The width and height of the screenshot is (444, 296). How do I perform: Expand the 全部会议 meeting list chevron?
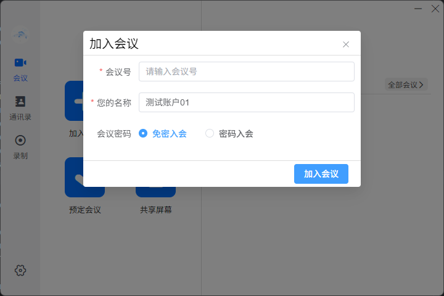421,84
